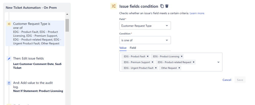Remove the EDG - Product Licensing tag

pyautogui.click(x=182, y=56)
